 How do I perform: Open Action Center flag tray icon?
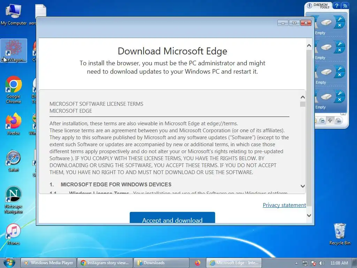[313, 263]
